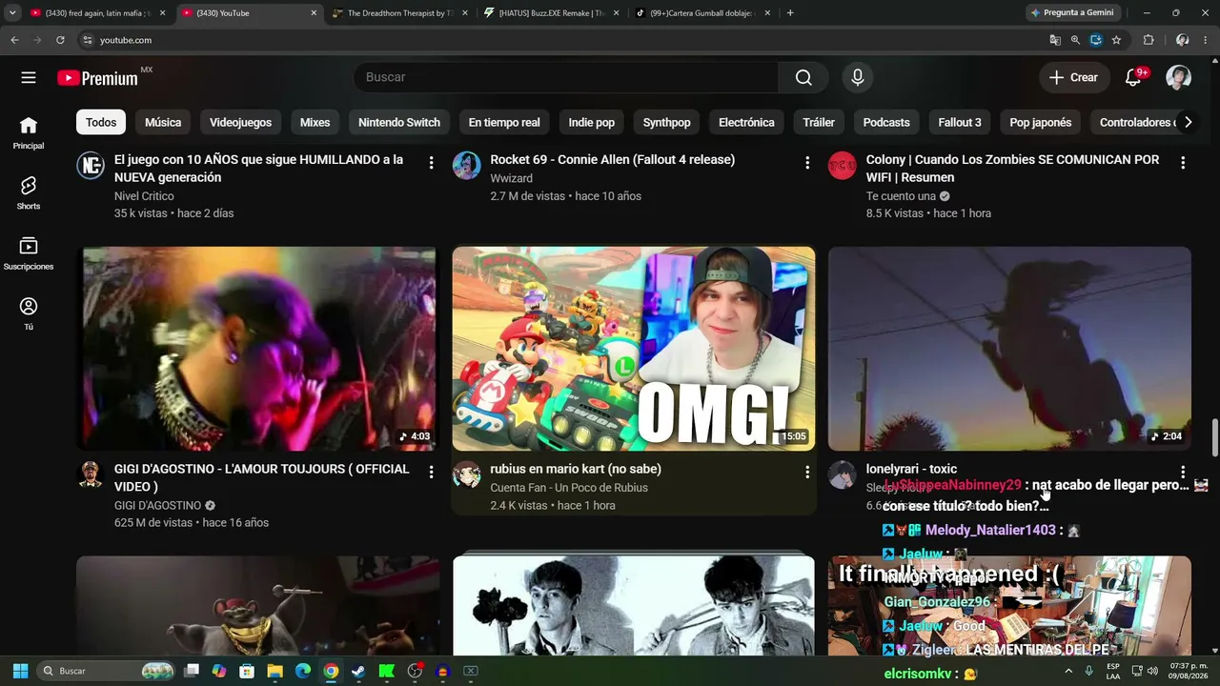
Task: Open Cuenta Fan - Un Poco de Rubius channel link
Action: pos(569,488)
